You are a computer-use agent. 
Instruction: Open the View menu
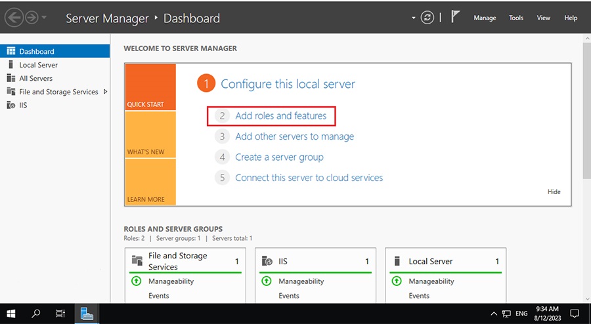543,18
